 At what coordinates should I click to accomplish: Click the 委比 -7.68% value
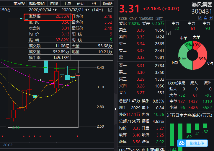[133, 24]
